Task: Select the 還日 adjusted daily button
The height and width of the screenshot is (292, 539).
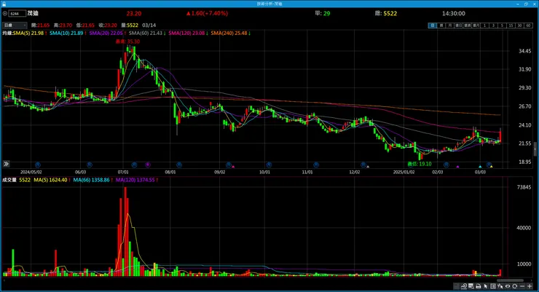Action: pyautogui.click(x=459, y=25)
